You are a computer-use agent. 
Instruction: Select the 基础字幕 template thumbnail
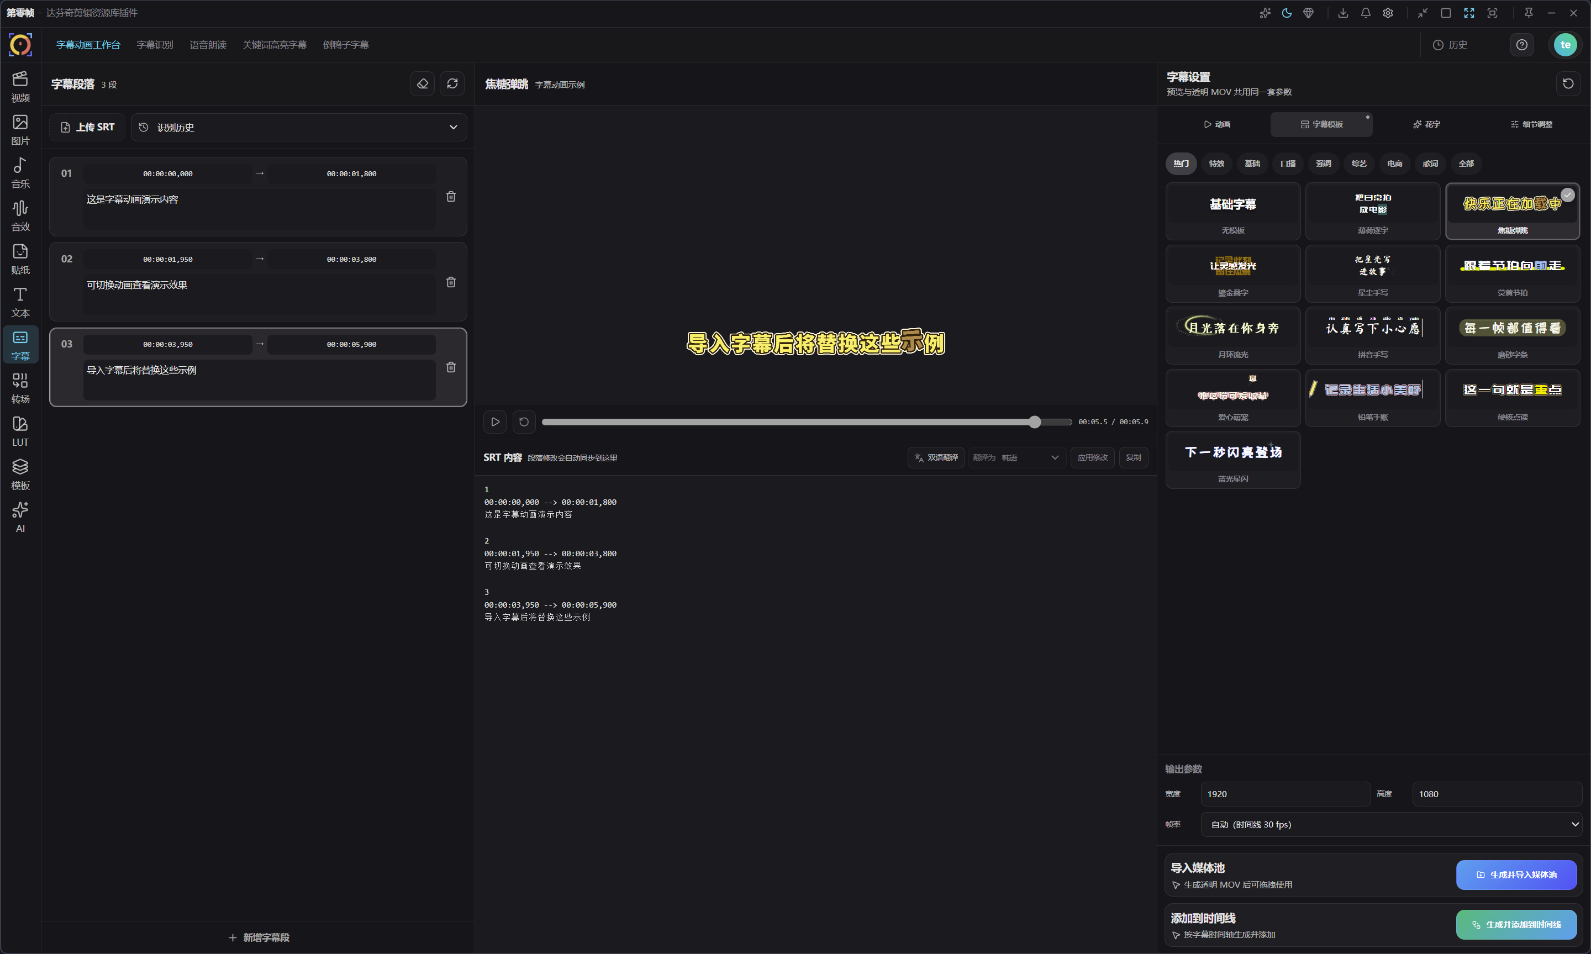[x=1233, y=211]
